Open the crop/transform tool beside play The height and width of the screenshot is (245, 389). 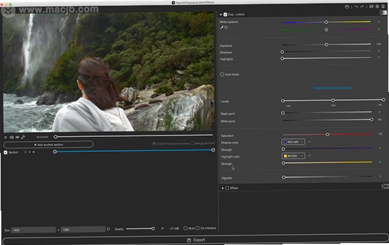pyautogui.click(x=12, y=137)
